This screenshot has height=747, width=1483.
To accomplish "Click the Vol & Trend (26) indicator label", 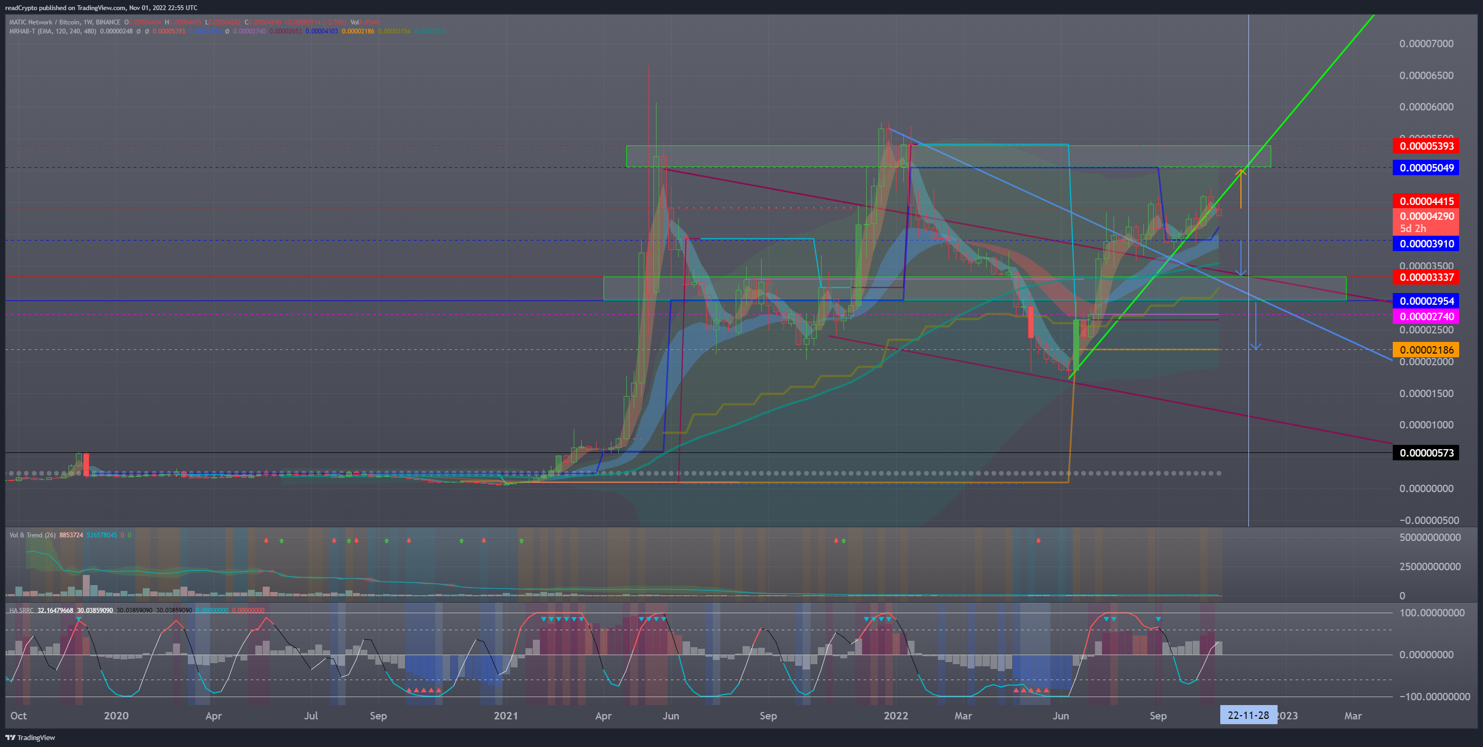I will (32, 535).
